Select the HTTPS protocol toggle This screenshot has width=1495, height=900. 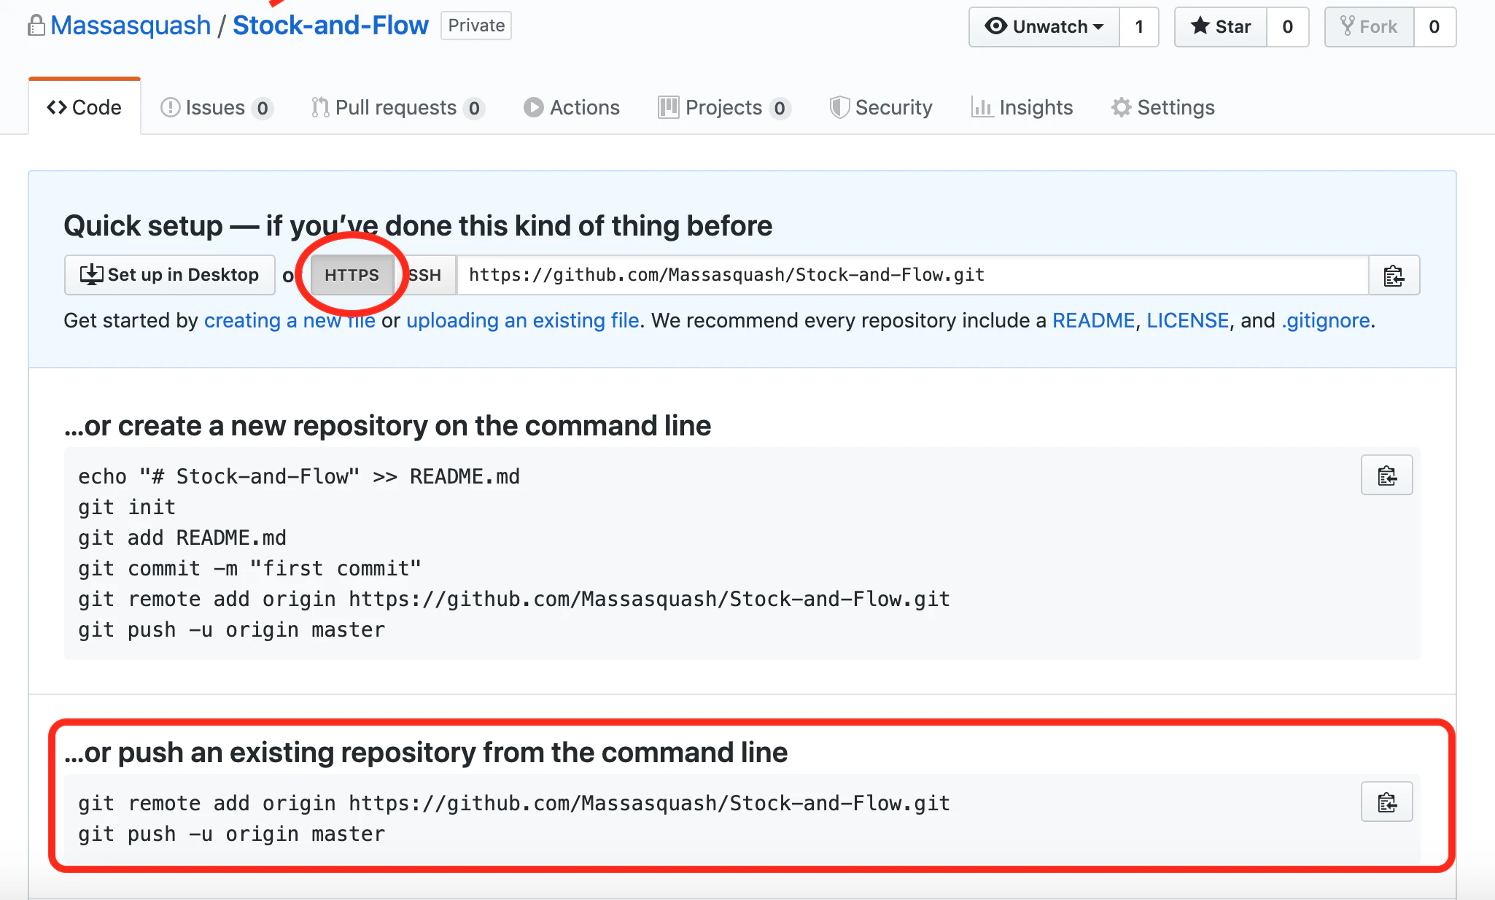(x=352, y=275)
